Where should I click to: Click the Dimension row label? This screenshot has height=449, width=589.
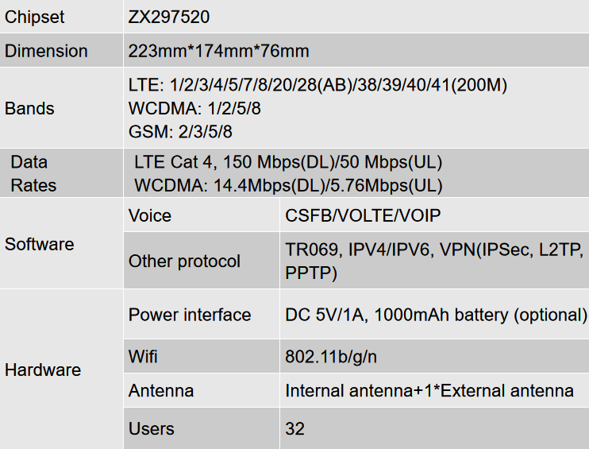[x=61, y=51]
